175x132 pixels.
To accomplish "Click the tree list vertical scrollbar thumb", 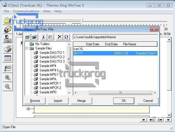I will tap(69, 59).
